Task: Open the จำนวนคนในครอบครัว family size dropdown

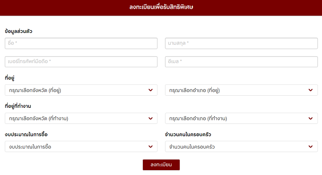Action: [x=241, y=146]
